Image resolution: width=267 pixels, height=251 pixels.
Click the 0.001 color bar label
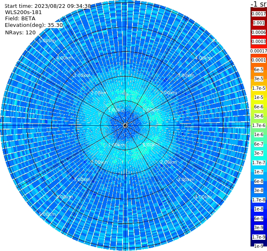point(259,23)
